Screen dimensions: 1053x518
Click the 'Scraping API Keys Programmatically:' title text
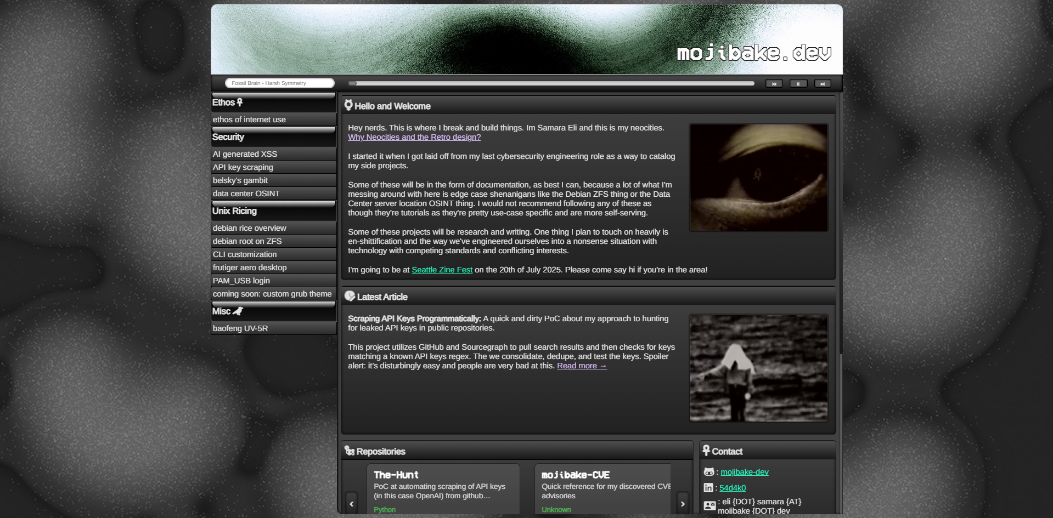(x=414, y=318)
